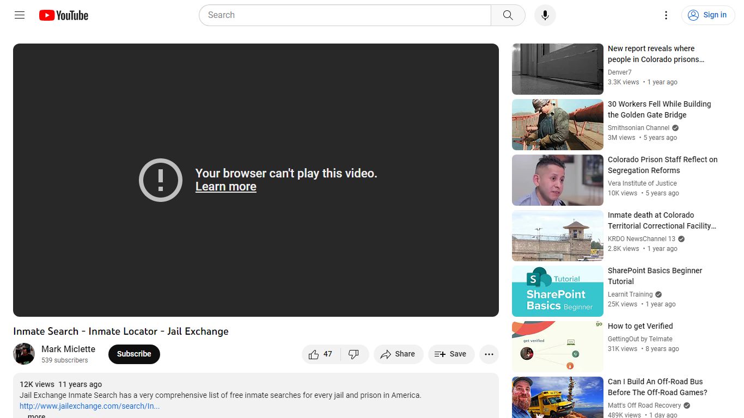Open 'How to get Verified' video title
Screen dimensions: 744x418
tap(640, 326)
